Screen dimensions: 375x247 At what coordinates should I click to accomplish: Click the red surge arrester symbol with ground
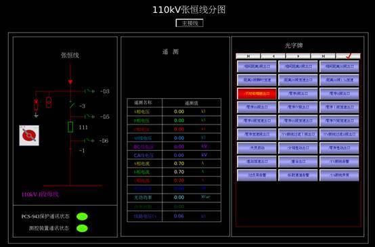[36, 108]
